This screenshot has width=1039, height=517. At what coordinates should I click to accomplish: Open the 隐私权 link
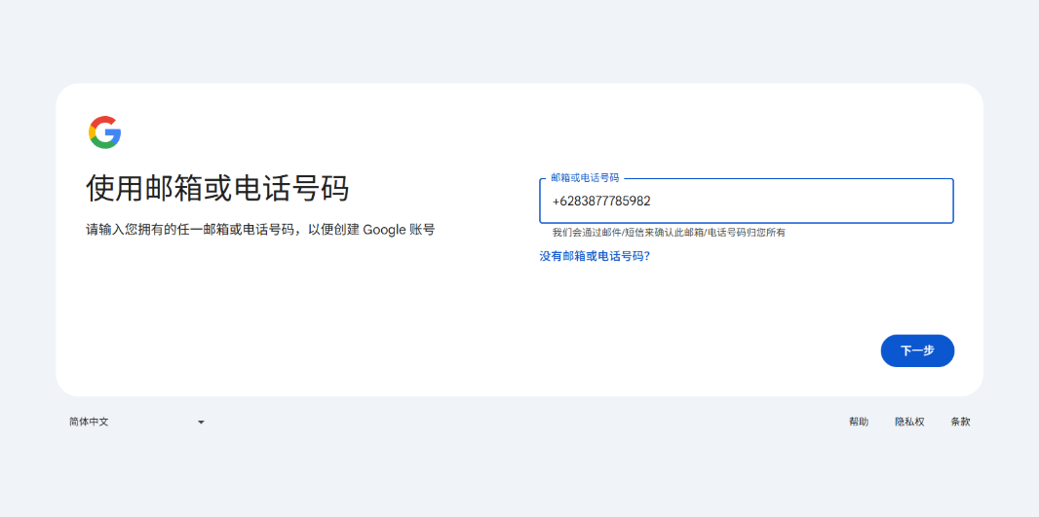(x=909, y=422)
